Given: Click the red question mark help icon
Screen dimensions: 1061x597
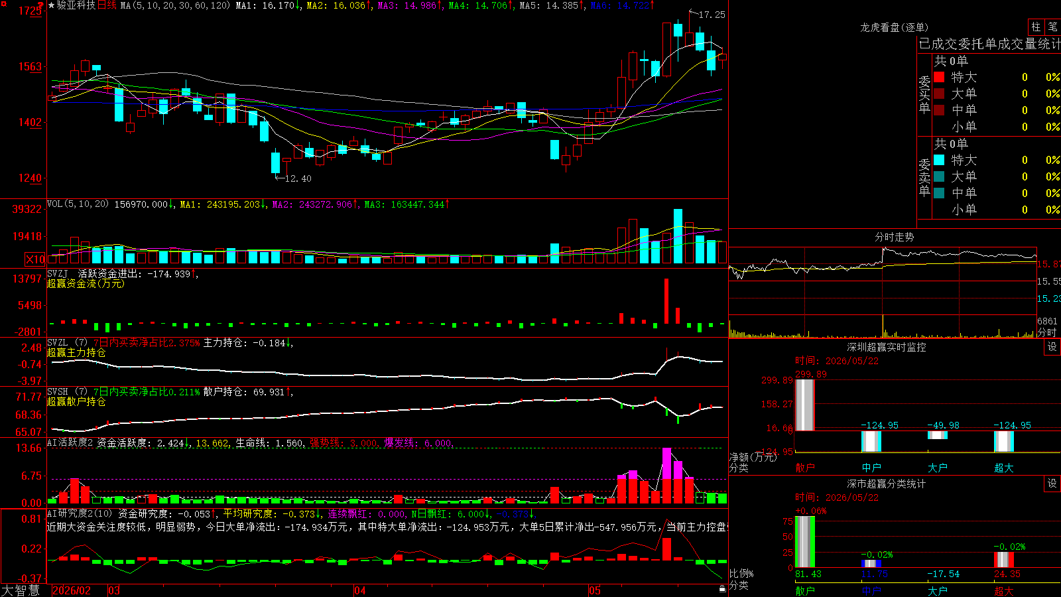Looking at the screenshot, I should (x=40, y=5).
